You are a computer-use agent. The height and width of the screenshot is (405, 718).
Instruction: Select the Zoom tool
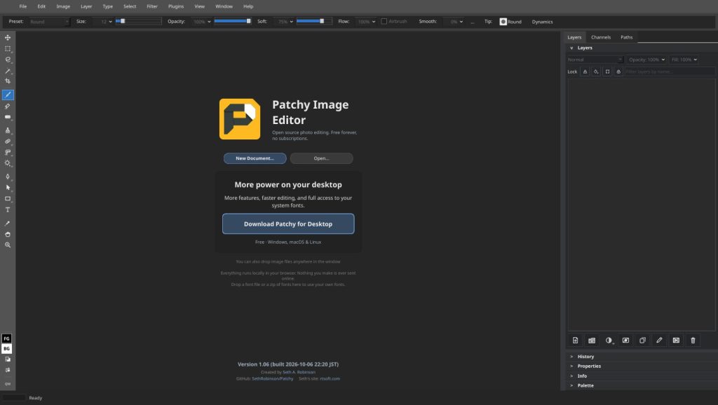click(x=8, y=245)
